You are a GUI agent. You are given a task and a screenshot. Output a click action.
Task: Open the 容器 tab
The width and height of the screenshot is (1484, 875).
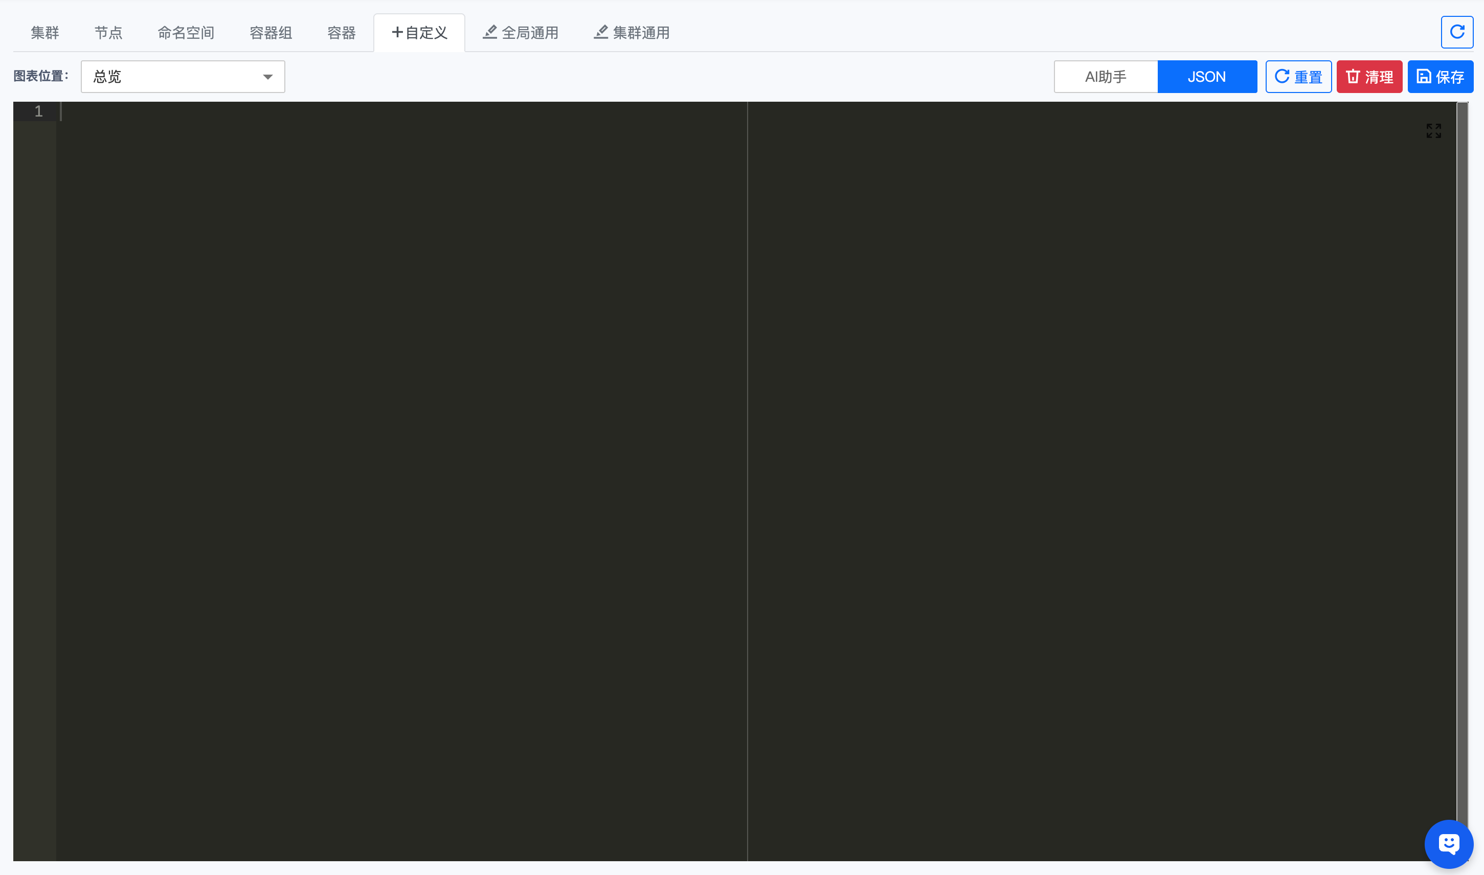(342, 33)
